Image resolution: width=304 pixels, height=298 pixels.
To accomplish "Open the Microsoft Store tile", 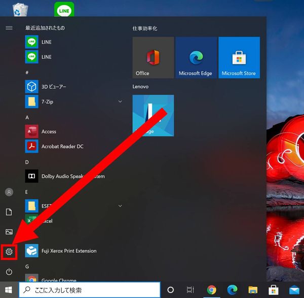I will 239,57.
